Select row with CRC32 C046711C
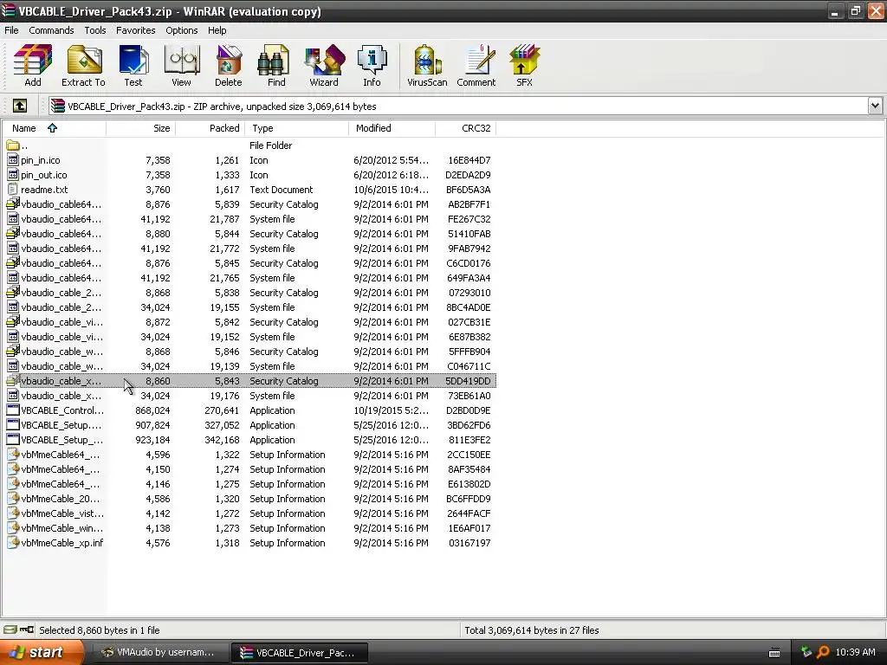Screen dimensions: 887x665 click(249, 366)
